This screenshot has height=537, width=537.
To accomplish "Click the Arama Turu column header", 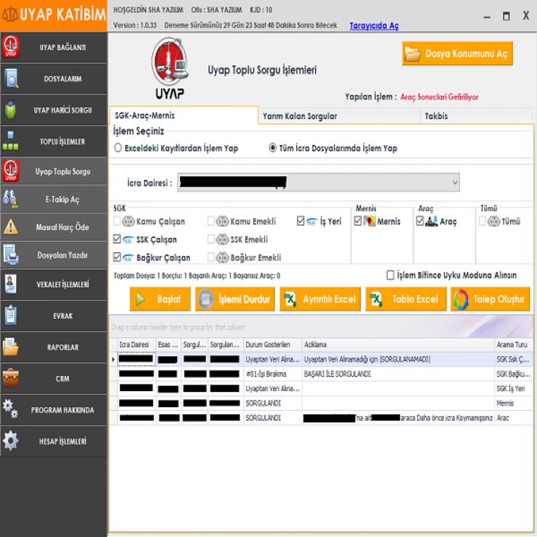I will [514, 345].
